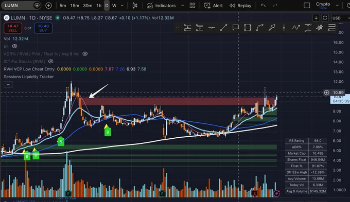Select the trend line drawing tool

[x=223, y=28]
